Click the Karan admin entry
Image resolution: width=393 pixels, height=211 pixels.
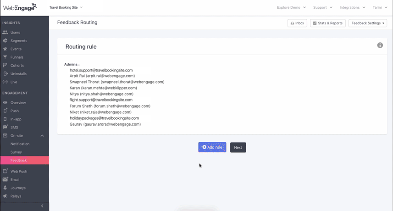(103, 88)
